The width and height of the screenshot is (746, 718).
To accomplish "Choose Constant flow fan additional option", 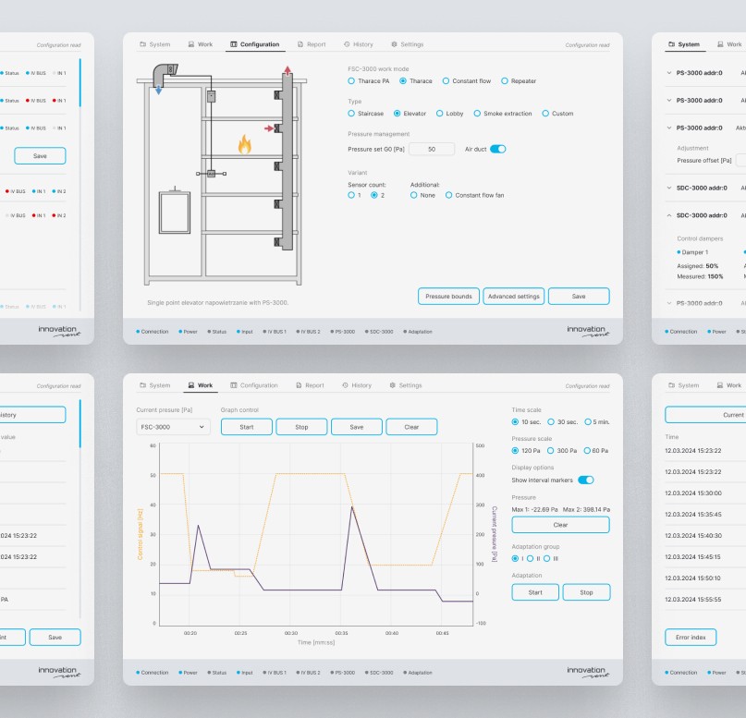I will pyautogui.click(x=475, y=195).
